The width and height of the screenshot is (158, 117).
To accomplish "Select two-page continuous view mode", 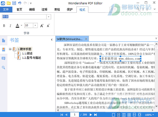I will pos(129,115).
